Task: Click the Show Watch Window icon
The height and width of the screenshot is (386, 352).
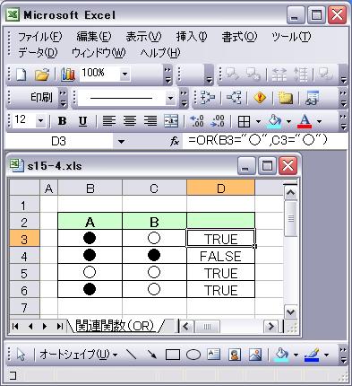Action: (x=312, y=98)
